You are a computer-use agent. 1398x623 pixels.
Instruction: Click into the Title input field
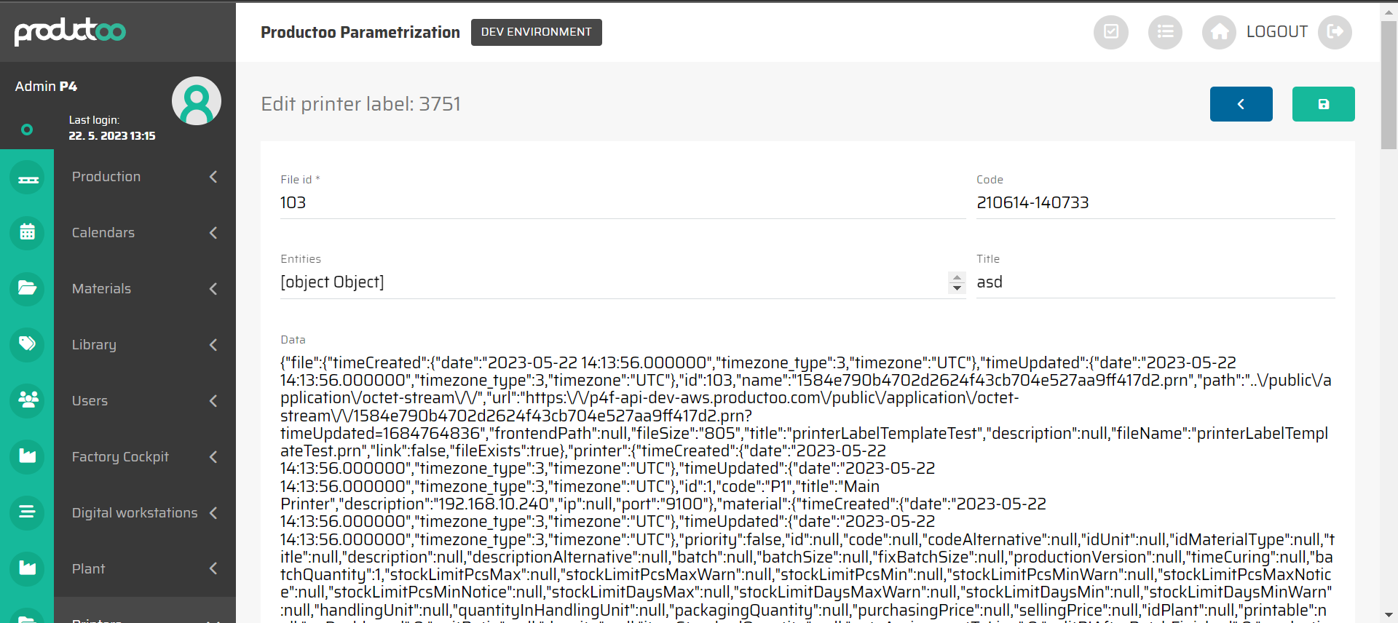(x=1155, y=282)
